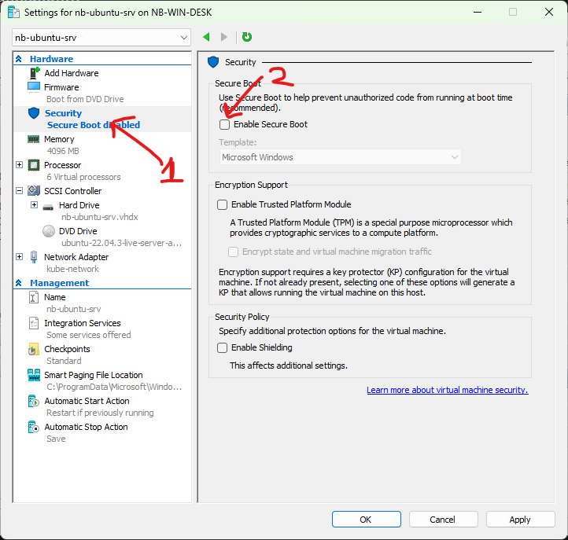Expand the Network Adapter tree node

pyautogui.click(x=20, y=257)
